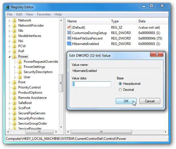This screenshot has width=176, height=149.
Task: Click the NodeInterfaces folder icon
Action: [15, 36]
